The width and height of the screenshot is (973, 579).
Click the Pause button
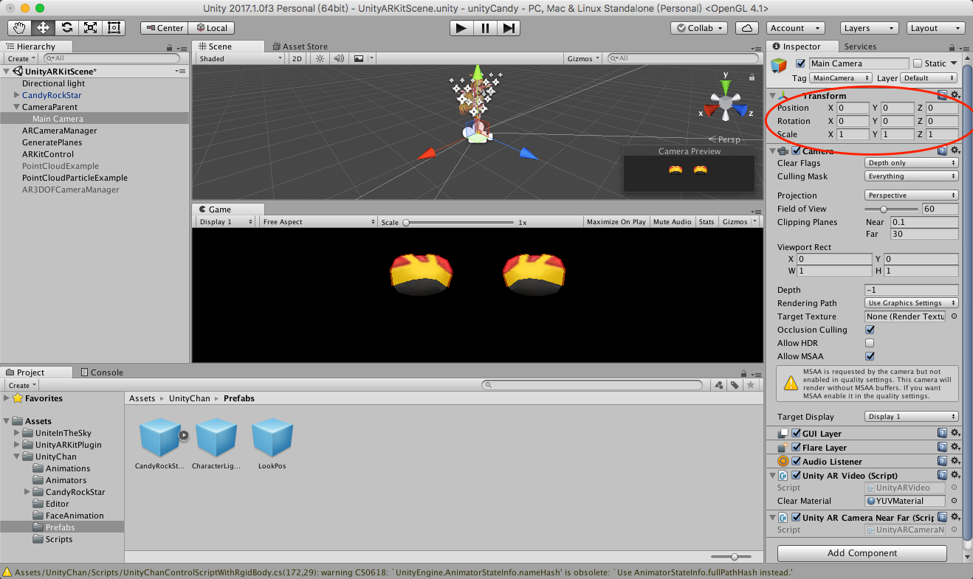point(485,28)
